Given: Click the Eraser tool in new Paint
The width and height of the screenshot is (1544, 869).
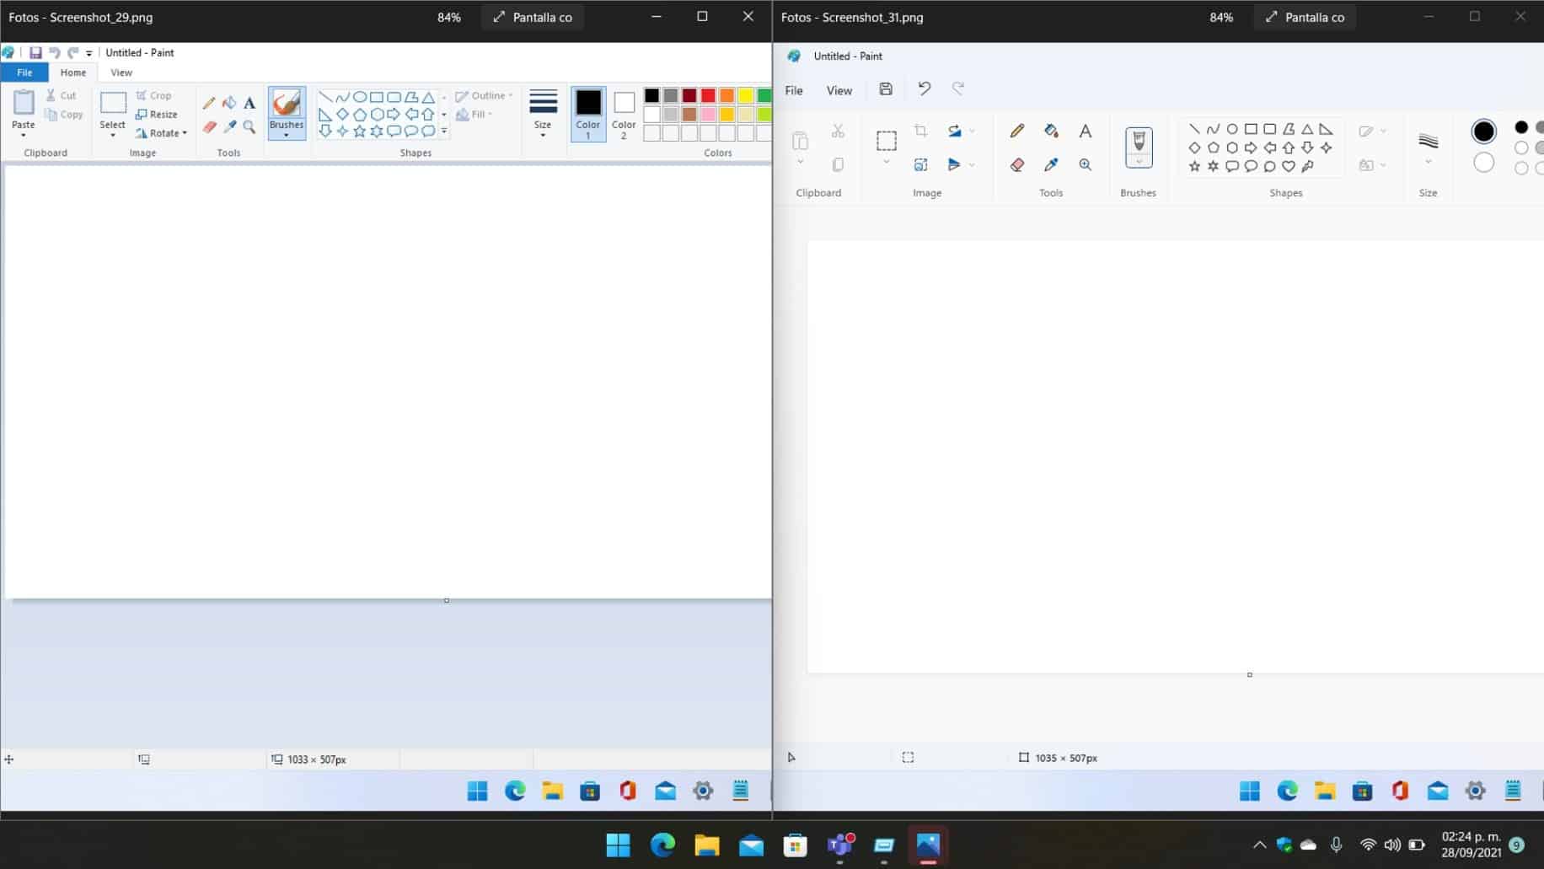Looking at the screenshot, I should click(x=1017, y=165).
